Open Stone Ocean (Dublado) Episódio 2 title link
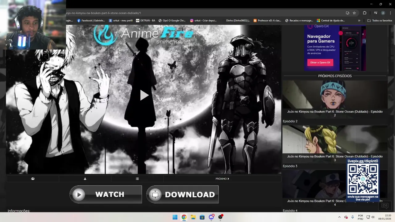The height and width of the screenshot is (222, 395). click(x=335, y=113)
